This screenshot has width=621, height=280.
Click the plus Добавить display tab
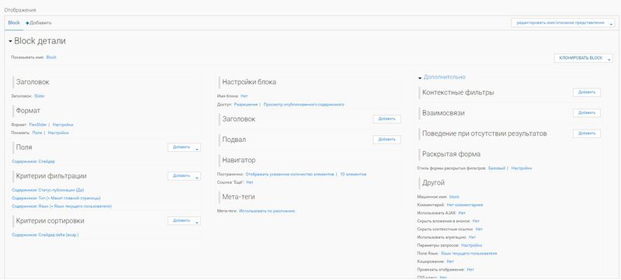[39, 23]
